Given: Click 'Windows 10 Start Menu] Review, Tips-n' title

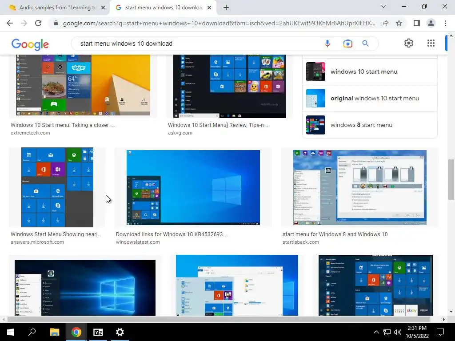Looking at the screenshot, I should [219, 125].
